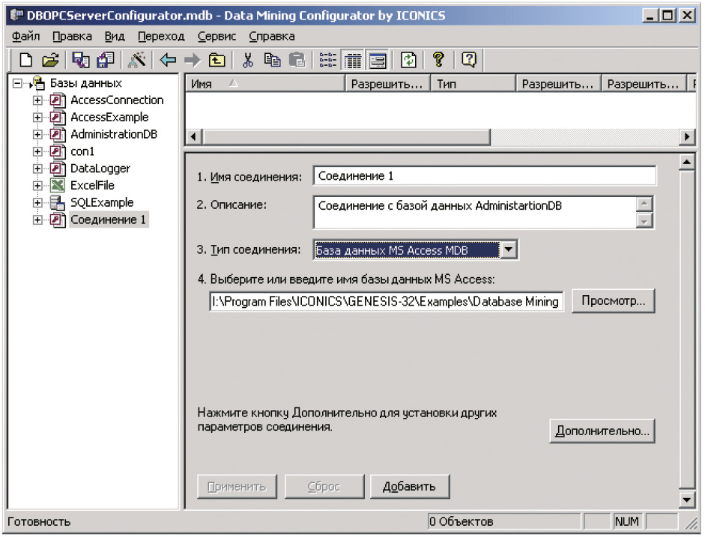Click the yellow question mark About icon
This screenshot has width=705, height=537.
(x=438, y=60)
